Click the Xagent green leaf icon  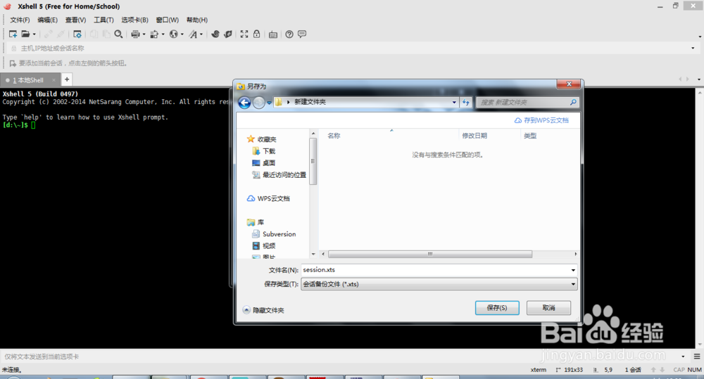click(x=228, y=34)
